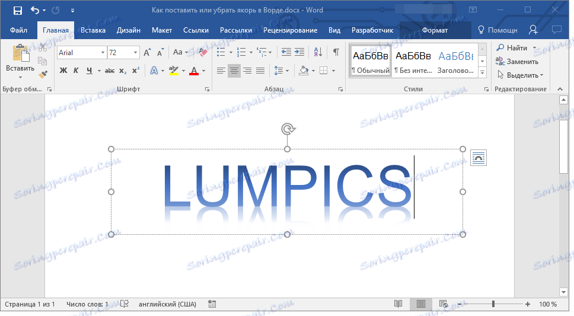
Task: Click the Redo arrow in title bar
Action: pos(56,10)
